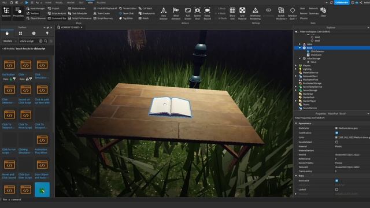Switch to the PLUGINS ribbon tab
Image resolution: width=370 pixels, height=208 pixels.
click(x=101, y=2)
